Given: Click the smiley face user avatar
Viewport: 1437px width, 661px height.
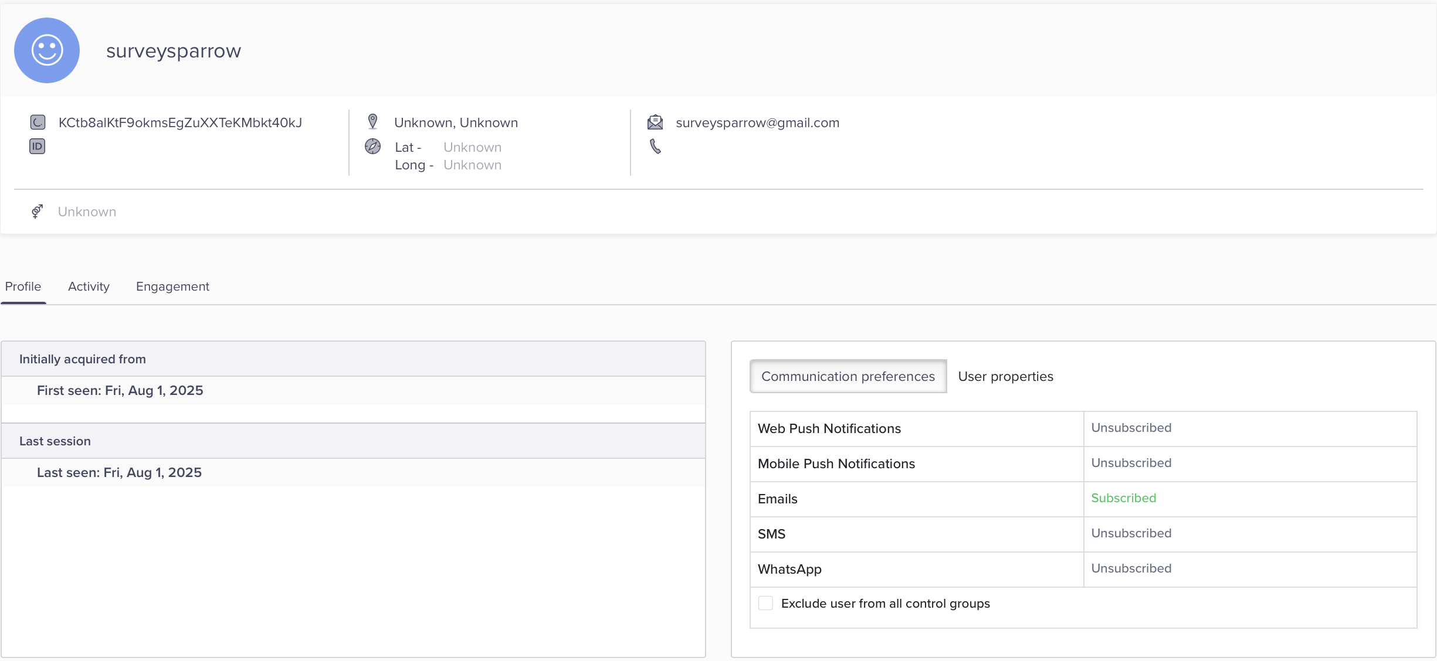Looking at the screenshot, I should tap(47, 50).
